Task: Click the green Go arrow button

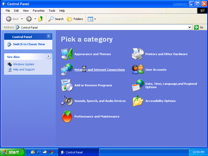Action: pyautogui.click(x=196, y=27)
